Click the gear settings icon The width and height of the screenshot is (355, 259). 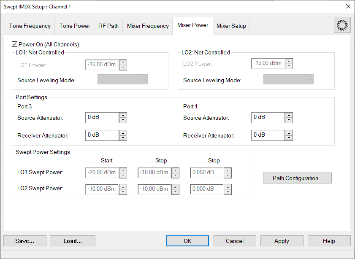click(x=342, y=26)
